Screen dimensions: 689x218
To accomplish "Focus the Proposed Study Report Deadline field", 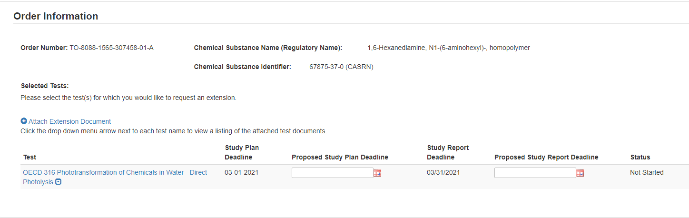I will click(535, 173).
